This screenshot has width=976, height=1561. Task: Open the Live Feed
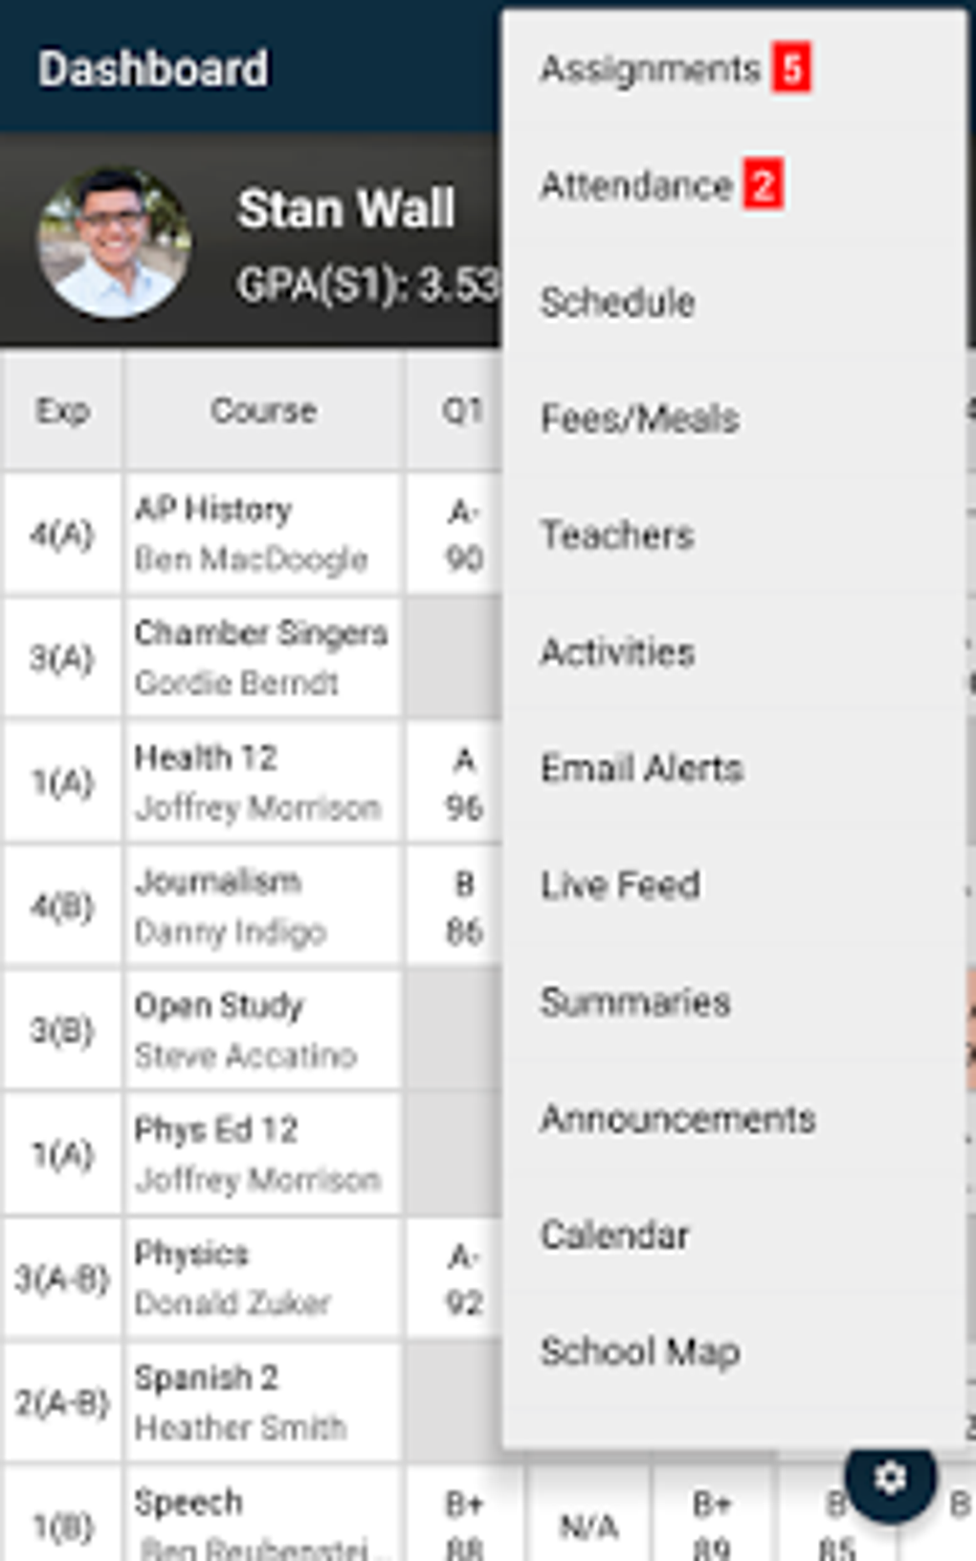click(x=620, y=885)
